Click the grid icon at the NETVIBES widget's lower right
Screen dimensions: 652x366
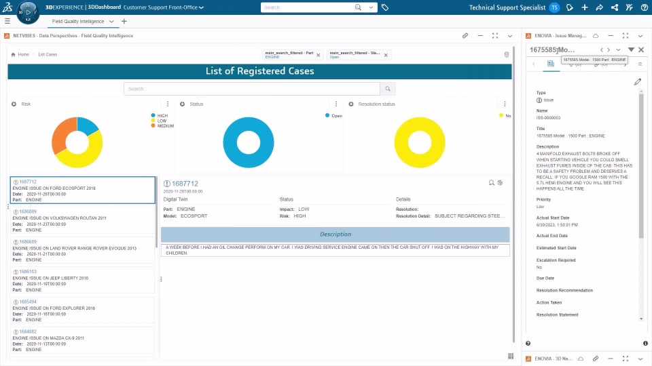pos(511,356)
